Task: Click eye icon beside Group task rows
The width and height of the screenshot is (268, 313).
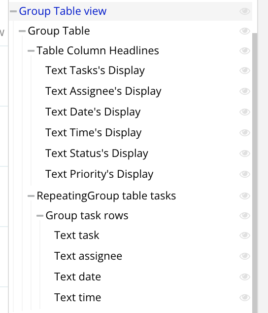Action: [x=245, y=216]
